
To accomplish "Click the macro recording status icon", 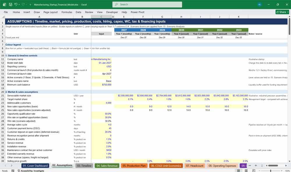I will point(13,171).
